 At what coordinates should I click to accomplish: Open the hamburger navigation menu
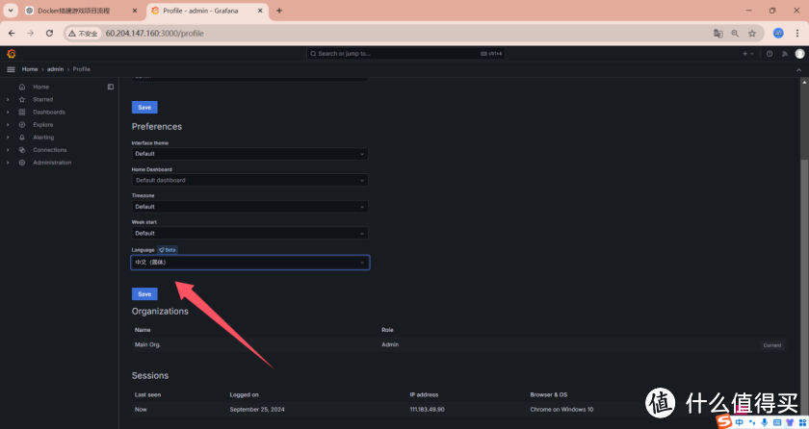coord(11,69)
